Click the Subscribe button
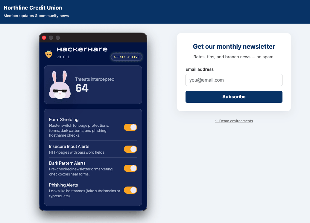The height and width of the screenshot is (223, 310). pos(234,97)
